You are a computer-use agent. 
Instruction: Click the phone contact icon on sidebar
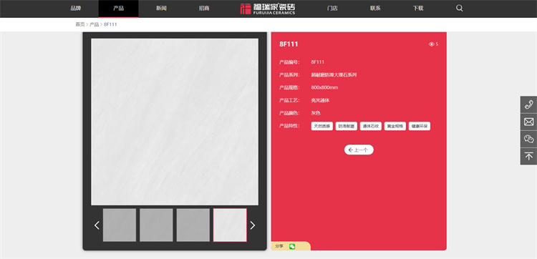(x=528, y=104)
